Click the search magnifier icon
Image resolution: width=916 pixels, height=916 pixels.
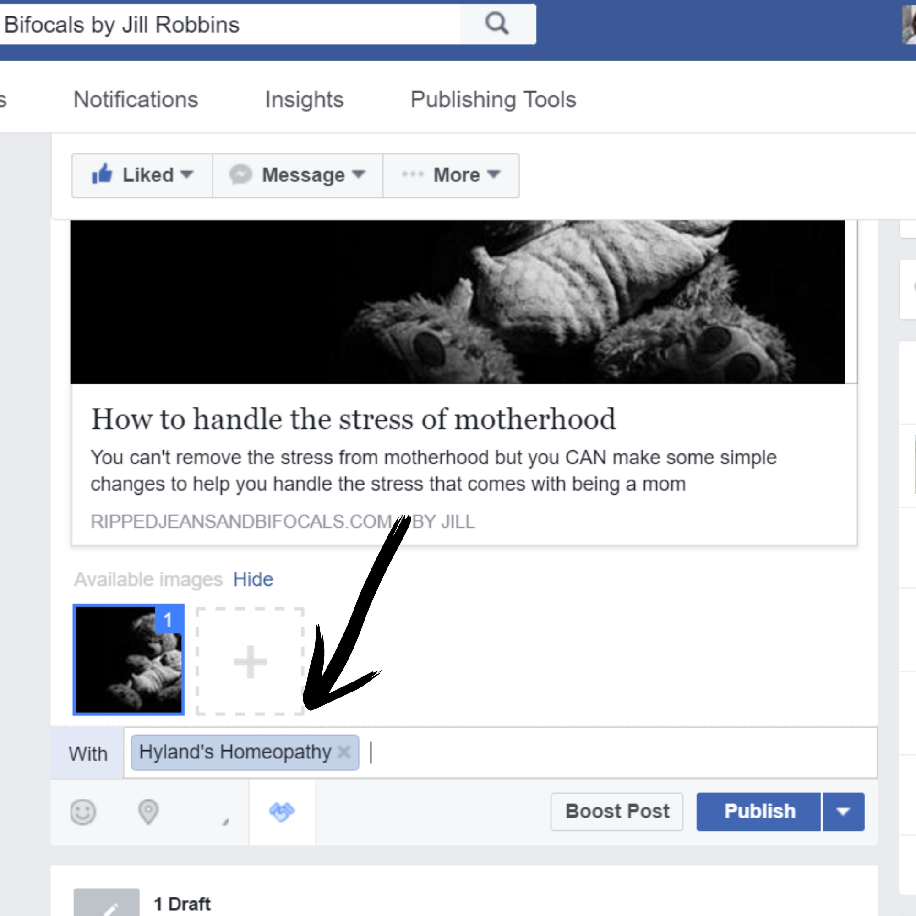497,24
